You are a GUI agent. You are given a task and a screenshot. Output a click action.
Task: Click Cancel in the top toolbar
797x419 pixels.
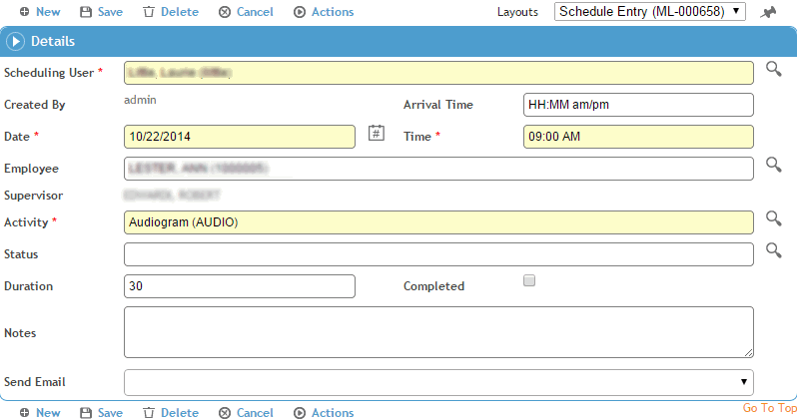tap(246, 12)
